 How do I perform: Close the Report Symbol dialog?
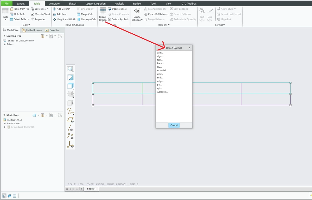[x=190, y=48]
